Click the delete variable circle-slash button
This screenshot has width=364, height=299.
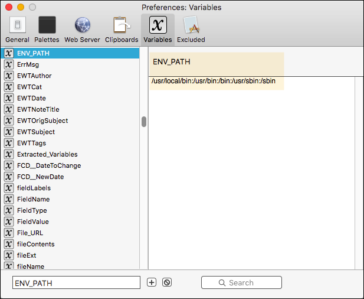167,282
